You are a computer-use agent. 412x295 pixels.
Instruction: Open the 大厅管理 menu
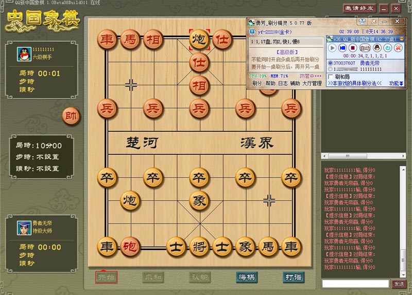click(x=312, y=83)
